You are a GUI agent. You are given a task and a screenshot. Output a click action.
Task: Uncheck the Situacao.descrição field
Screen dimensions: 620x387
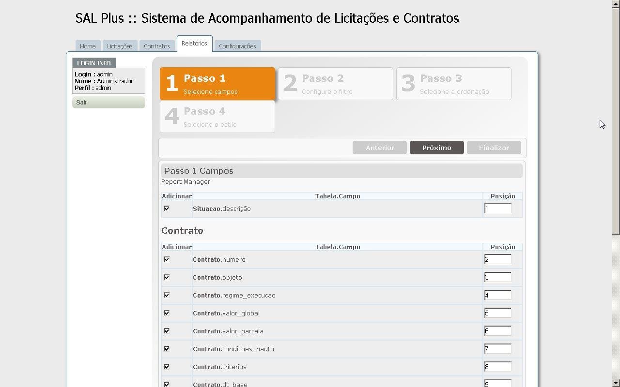[167, 208]
